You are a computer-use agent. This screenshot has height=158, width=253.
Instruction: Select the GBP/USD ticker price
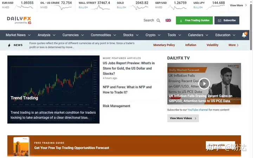[180, 3]
